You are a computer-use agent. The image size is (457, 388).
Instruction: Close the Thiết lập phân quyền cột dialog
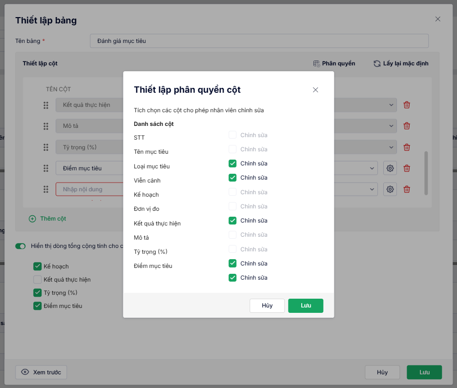[315, 90]
